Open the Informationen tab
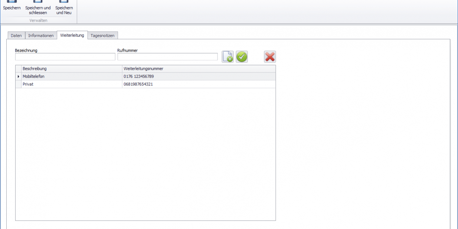The width and height of the screenshot is (458, 229). click(41, 36)
